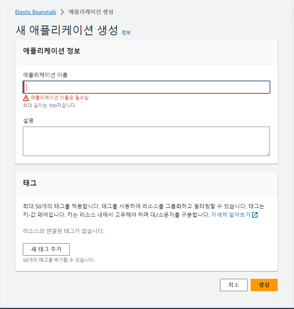The image size is (294, 309).
Task: Click the 애플리케이션 이름은 필수임 error text
Action: pyautogui.click(x=60, y=98)
